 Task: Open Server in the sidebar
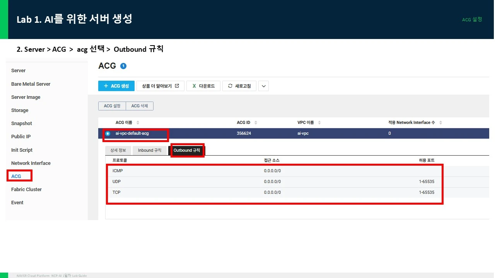click(x=19, y=71)
